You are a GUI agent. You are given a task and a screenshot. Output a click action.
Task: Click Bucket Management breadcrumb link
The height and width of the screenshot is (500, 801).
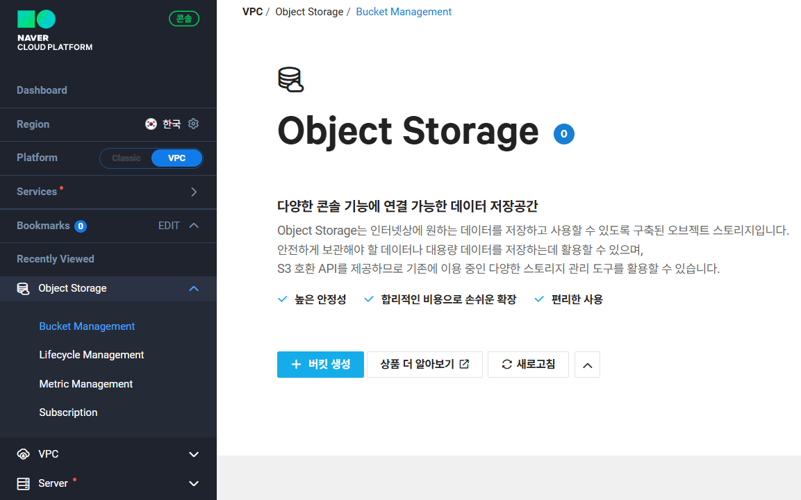pos(404,12)
